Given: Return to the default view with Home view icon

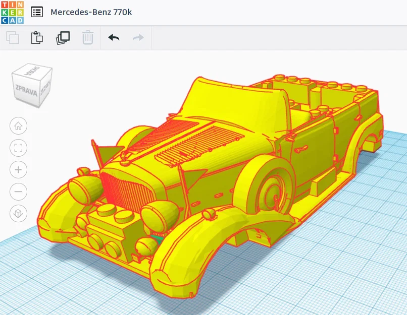Looking at the screenshot, I should coord(18,125).
